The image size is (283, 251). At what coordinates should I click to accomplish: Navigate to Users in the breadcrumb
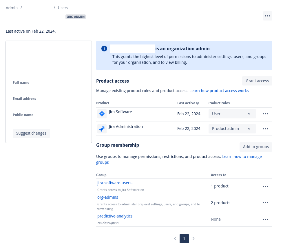pyautogui.click(x=63, y=8)
